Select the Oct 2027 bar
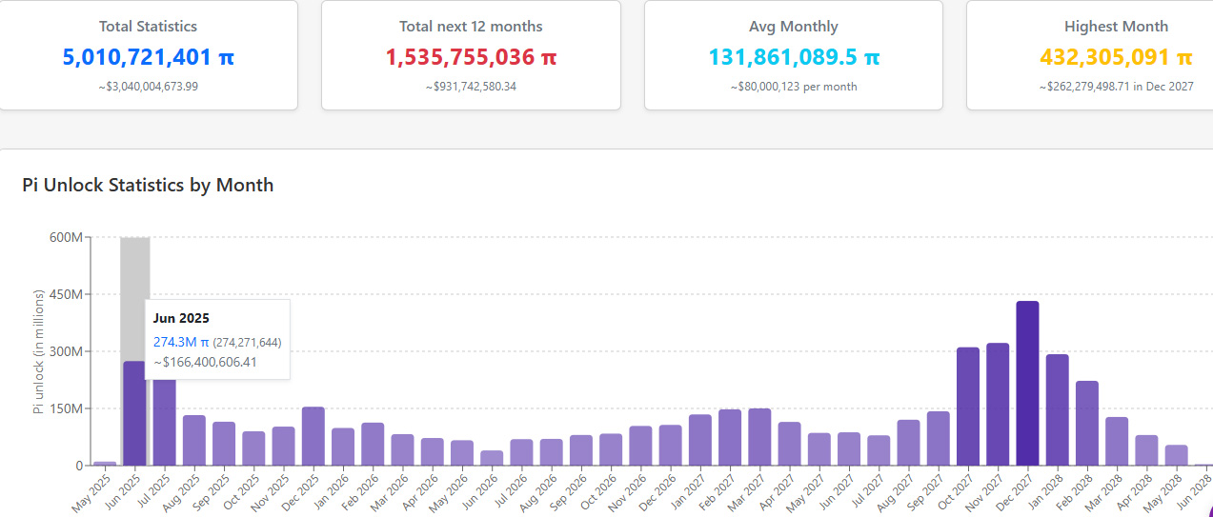1213x517 pixels. click(968, 407)
